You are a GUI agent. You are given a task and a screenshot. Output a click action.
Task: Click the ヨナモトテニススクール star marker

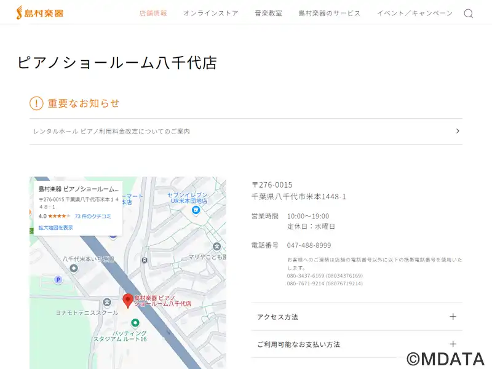107,302
